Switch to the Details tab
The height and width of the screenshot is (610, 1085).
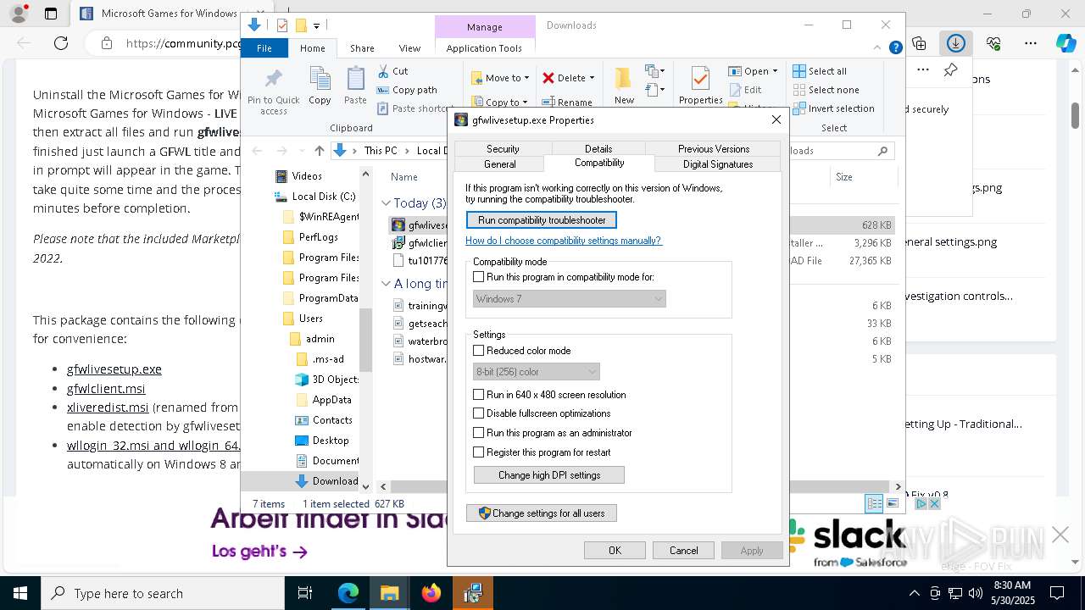point(598,148)
